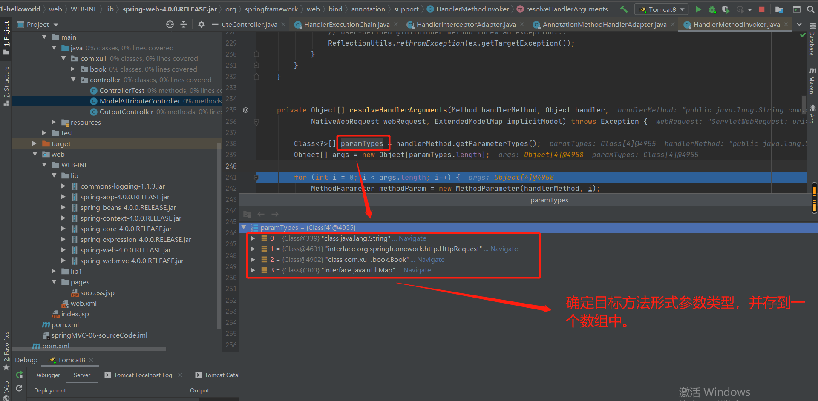Expand the resources folder
The height and width of the screenshot is (401, 818).
pyautogui.click(x=54, y=122)
